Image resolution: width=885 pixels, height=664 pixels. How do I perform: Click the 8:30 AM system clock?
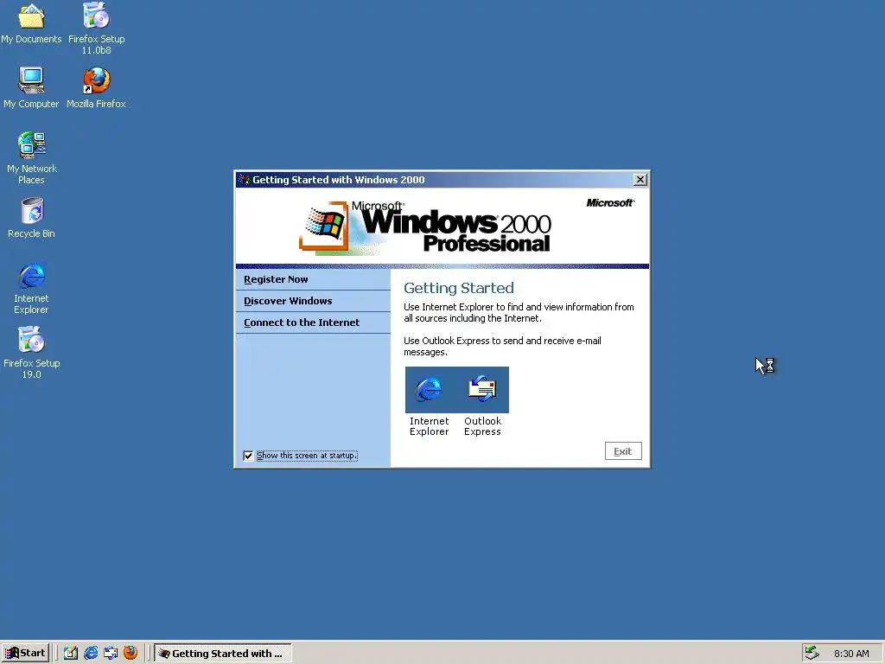851,654
